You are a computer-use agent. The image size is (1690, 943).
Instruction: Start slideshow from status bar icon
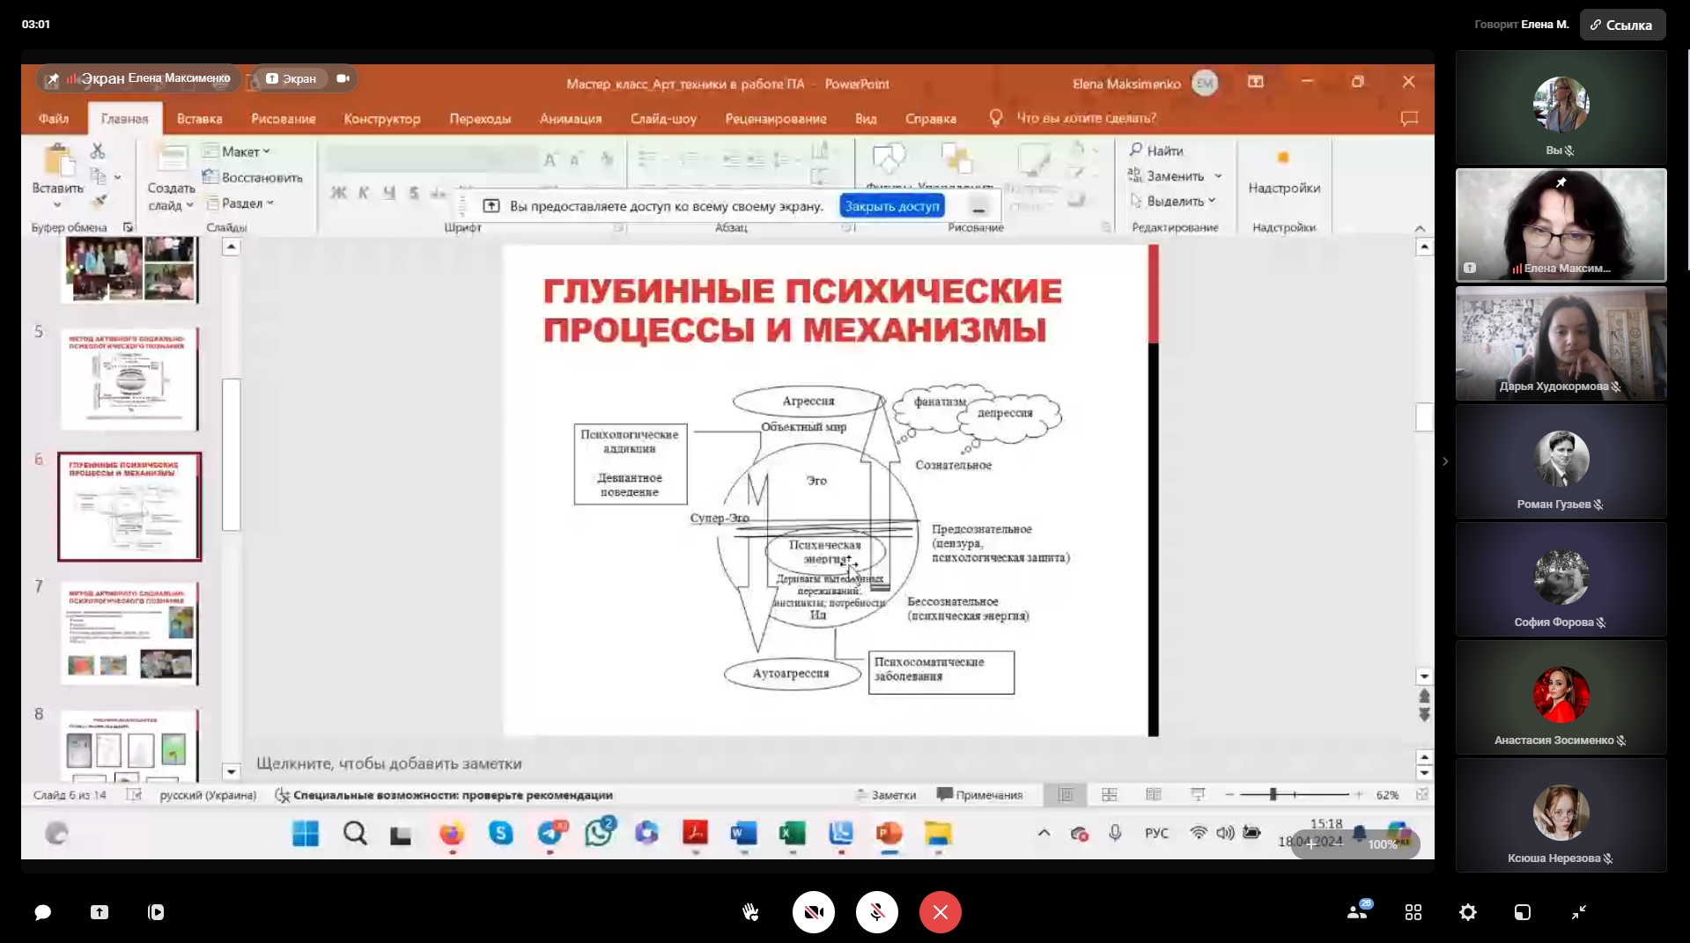click(x=1198, y=795)
